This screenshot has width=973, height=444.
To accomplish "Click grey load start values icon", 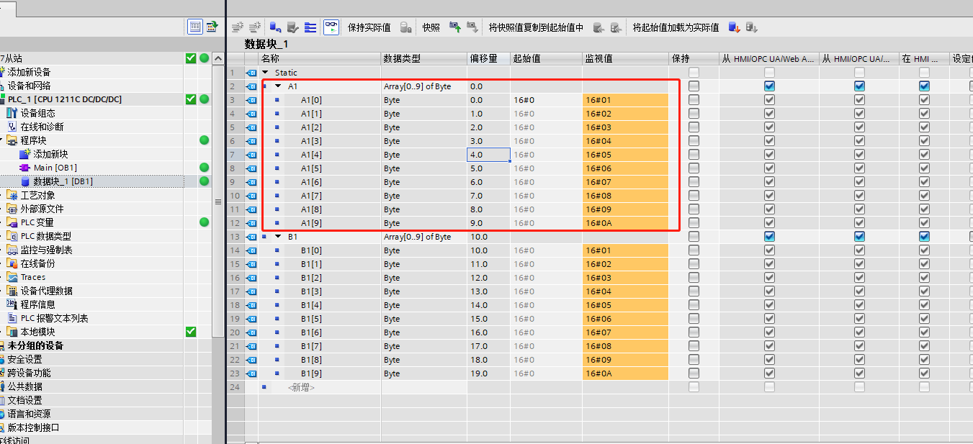I will [751, 27].
